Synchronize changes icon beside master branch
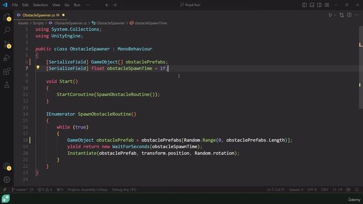The height and width of the screenshot is (204, 363). [32, 189]
